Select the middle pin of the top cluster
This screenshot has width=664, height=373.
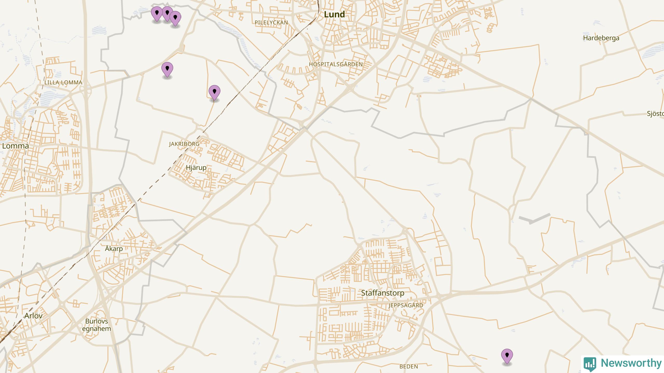pyautogui.click(x=167, y=14)
